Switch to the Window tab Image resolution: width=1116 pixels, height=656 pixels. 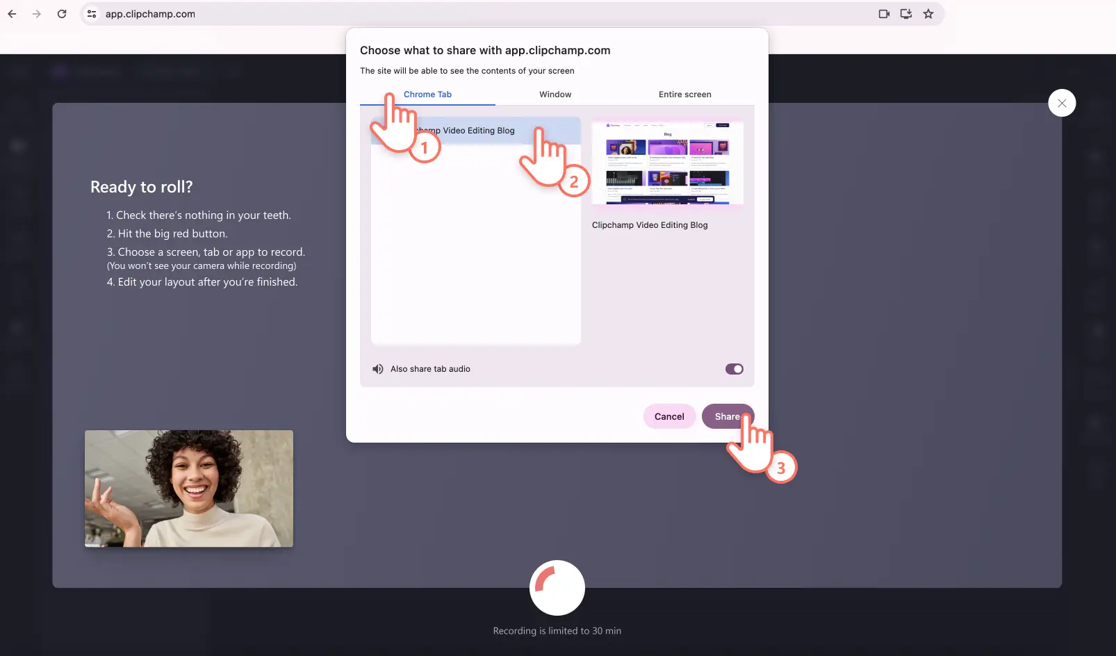[555, 95]
